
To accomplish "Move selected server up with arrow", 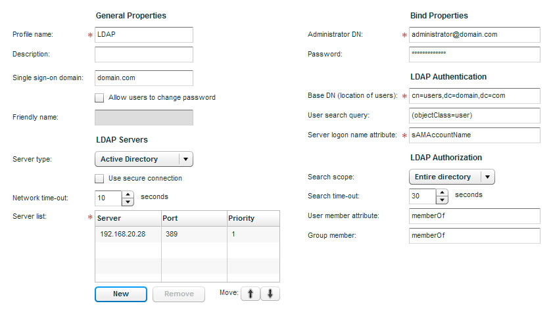I will point(251,294).
